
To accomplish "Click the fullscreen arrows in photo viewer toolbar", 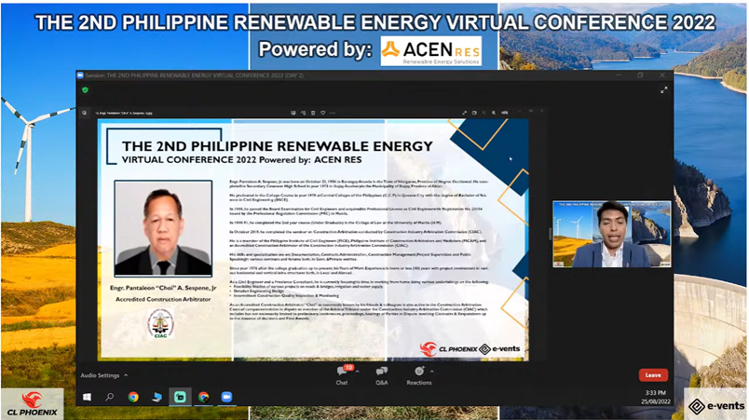I will (464, 113).
